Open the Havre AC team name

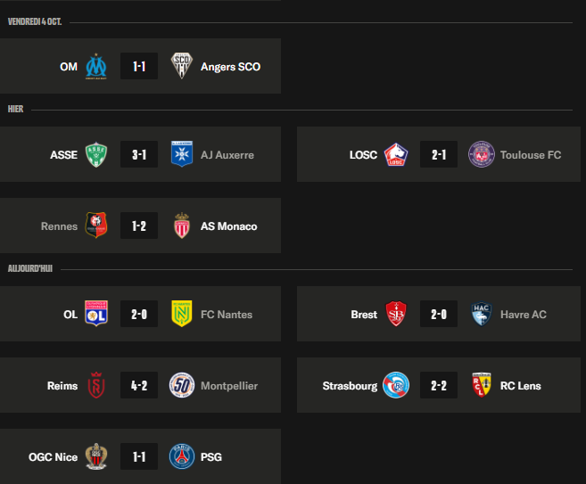point(524,315)
